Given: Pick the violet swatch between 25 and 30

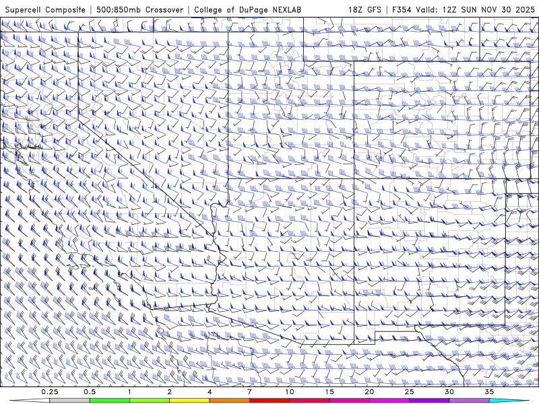Looking at the screenshot, I should point(429,401).
